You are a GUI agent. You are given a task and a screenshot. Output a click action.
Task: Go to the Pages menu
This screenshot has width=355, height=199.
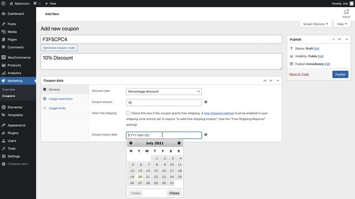[x=12, y=39]
